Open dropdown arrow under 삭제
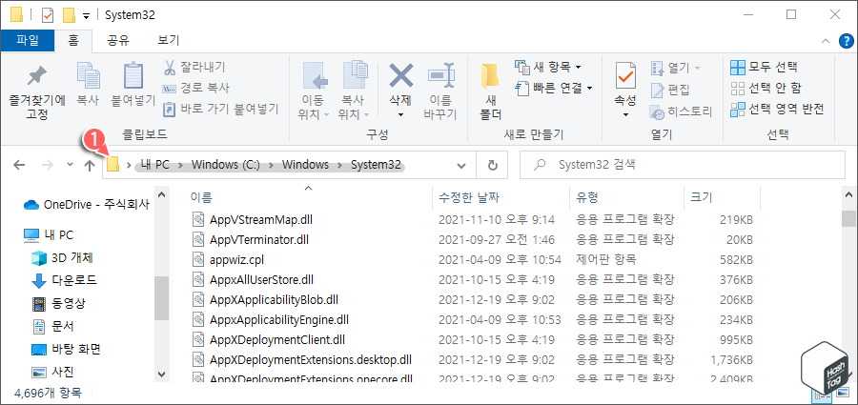Screen dimensions: 858x405 pyautogui.click(x=400, y=115)
